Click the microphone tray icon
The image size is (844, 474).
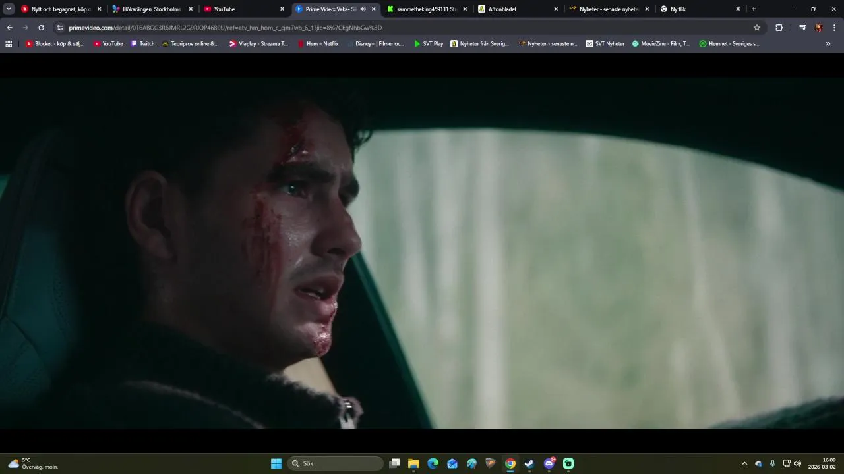773,463
